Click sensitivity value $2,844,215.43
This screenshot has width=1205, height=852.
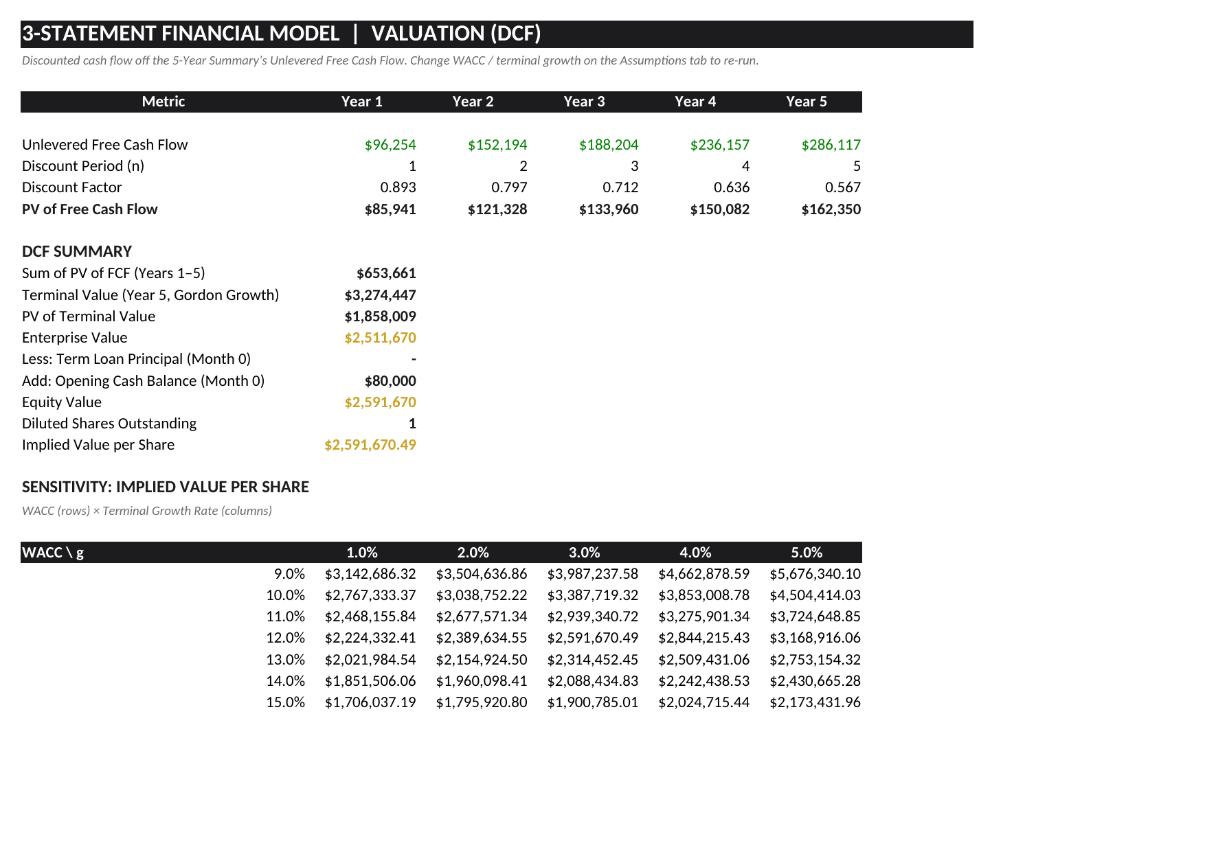coord(704,638)
